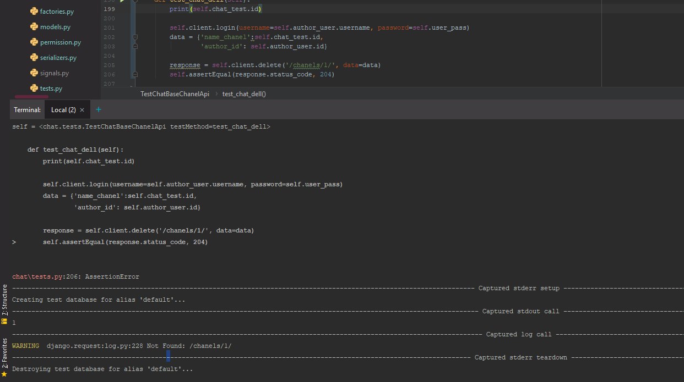Click the Python icon next to models.py
The image size is (684, 382).
pyautogui.click(x=34, y=26)
